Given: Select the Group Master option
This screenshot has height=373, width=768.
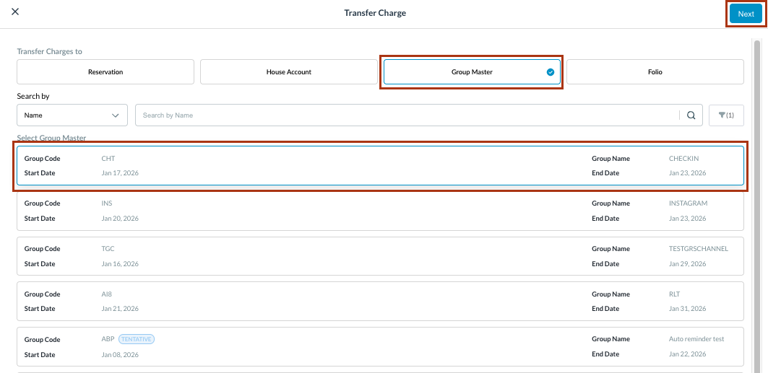Looking at the screenshot, I should tap(471, 72).
